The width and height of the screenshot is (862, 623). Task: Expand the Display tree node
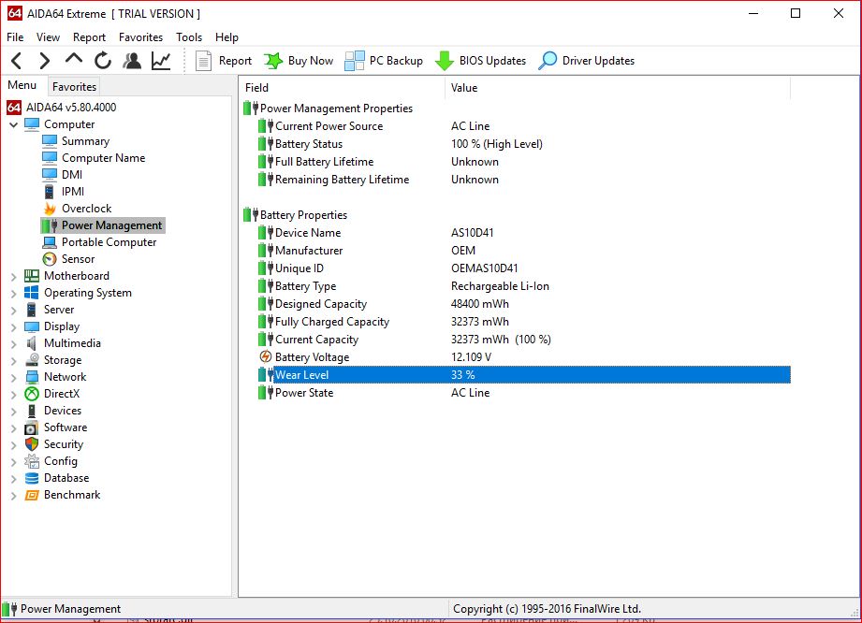coord(14,326)
